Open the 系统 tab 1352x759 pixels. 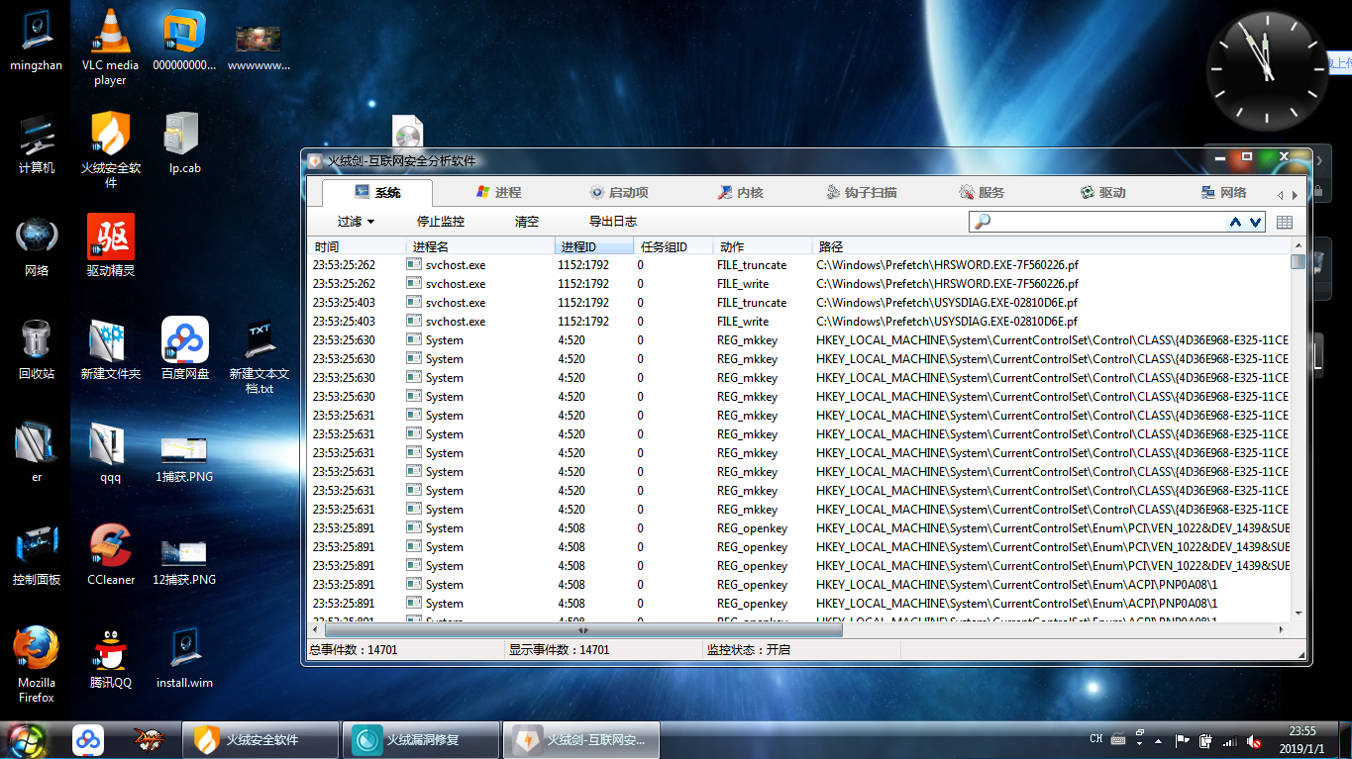tap(377, 193)
